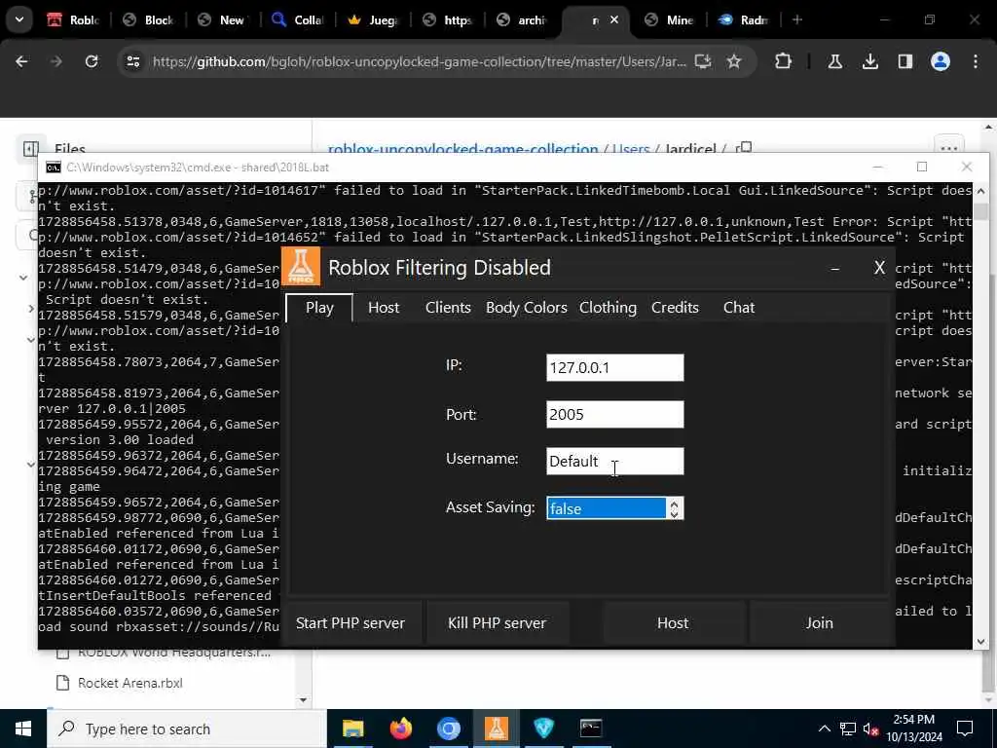Click the install app icon in address bar
The image size is (997, 748).
click(703, 61)
